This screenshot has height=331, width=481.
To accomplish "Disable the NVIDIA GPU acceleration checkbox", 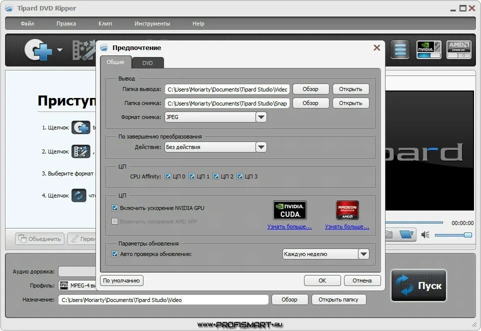I will (x=114, y=208).
